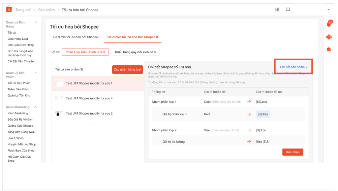338x191 pixels.
Task: Open Thêm Sản Phẩm menu item
Action: click(18, 89)
